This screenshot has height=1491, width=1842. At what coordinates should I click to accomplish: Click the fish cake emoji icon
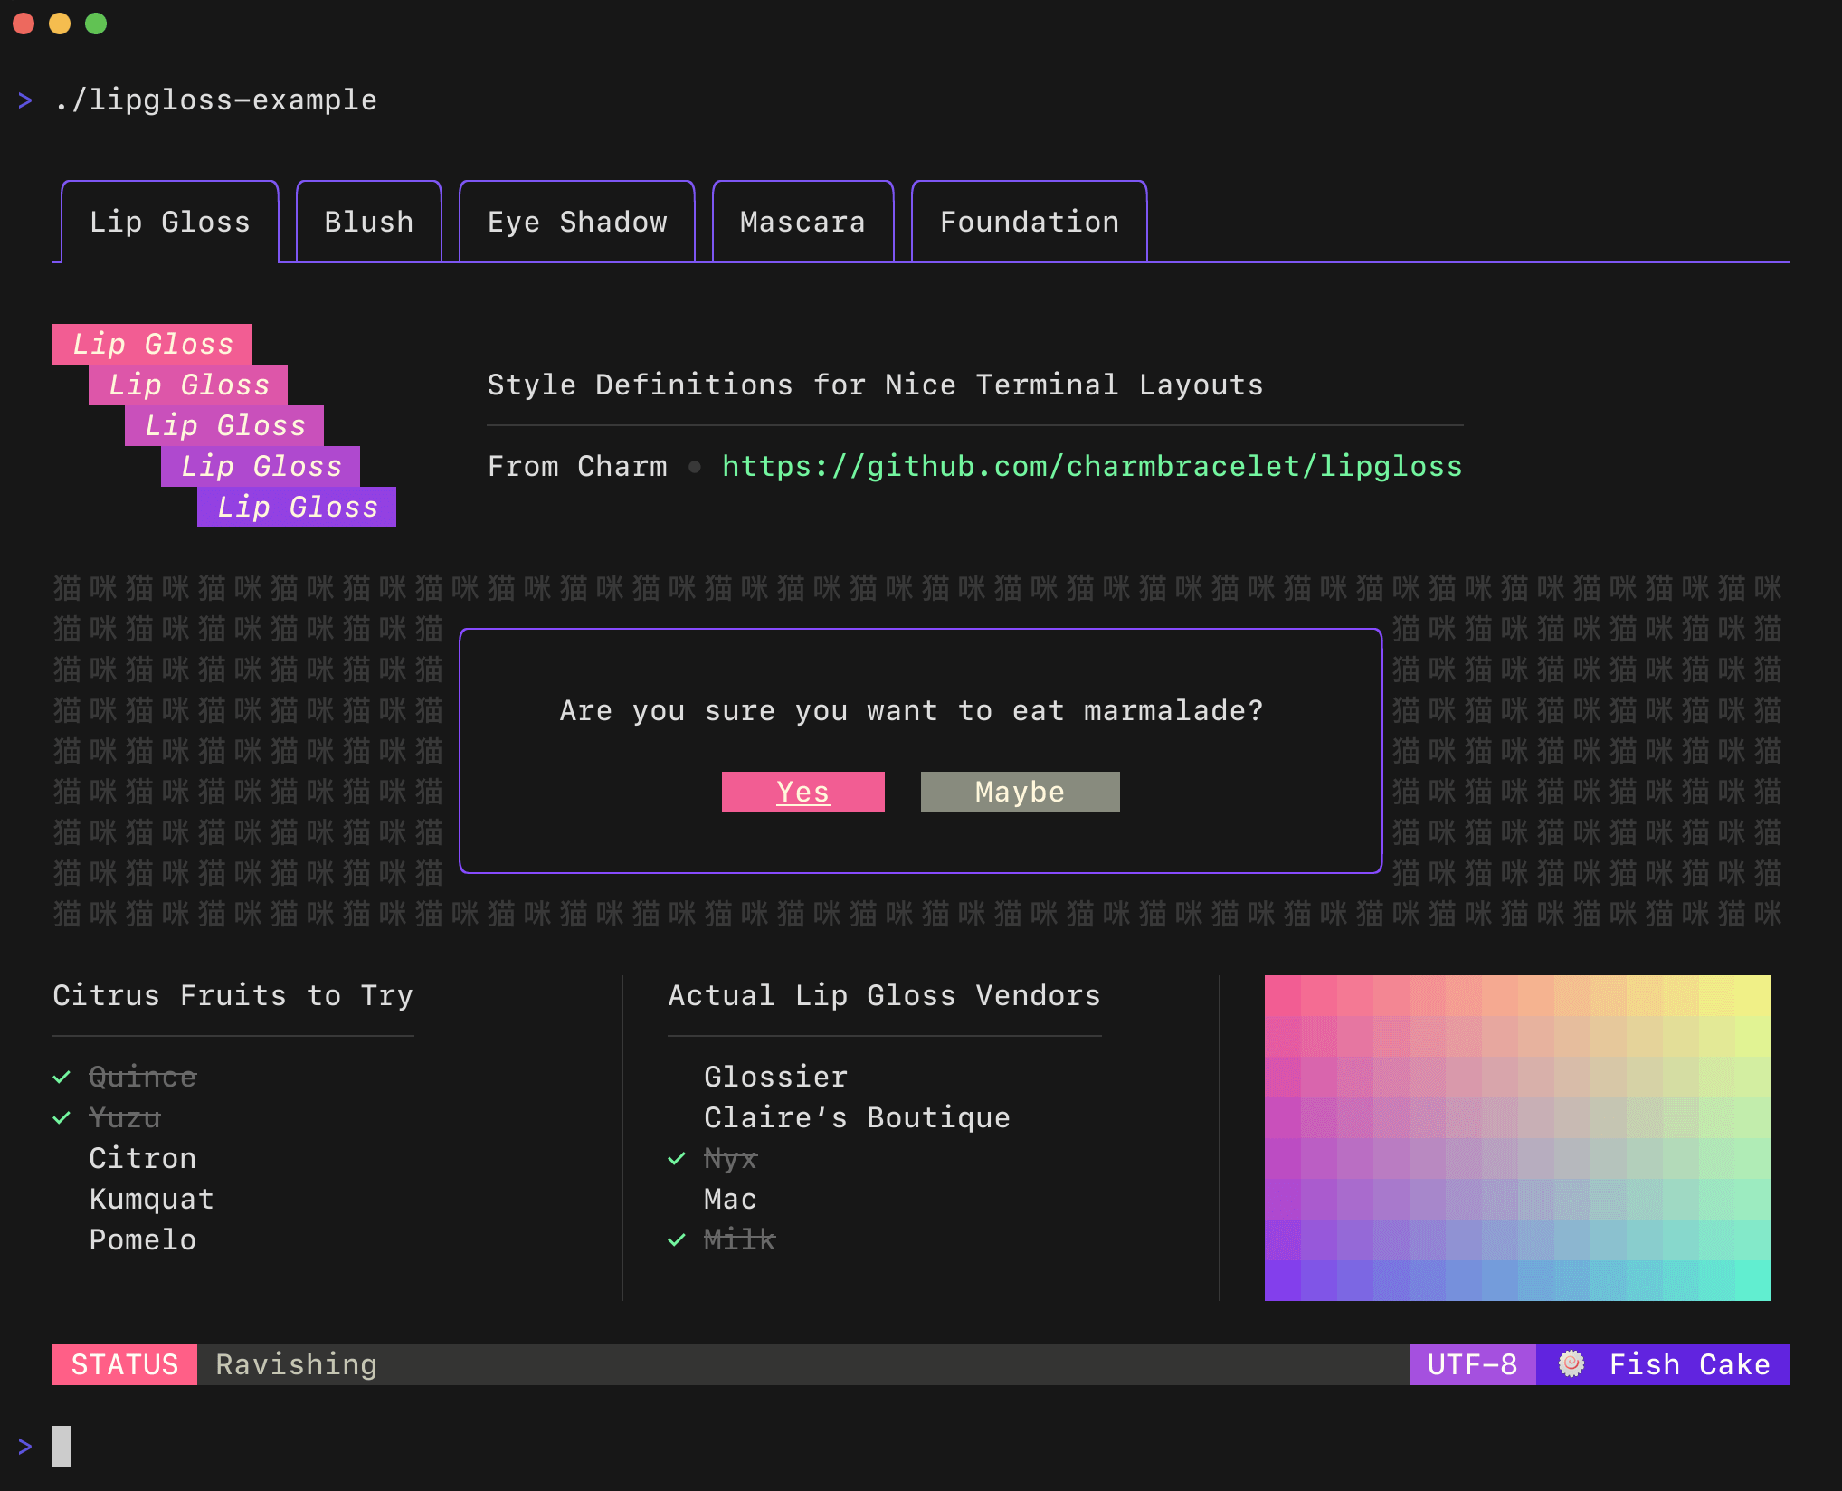click(x=1571, y=1363)
